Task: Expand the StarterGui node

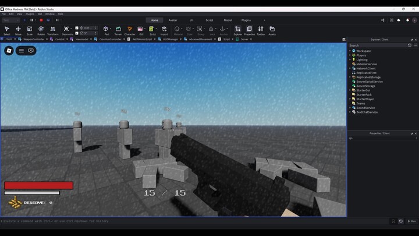Action: click(350, 90)
